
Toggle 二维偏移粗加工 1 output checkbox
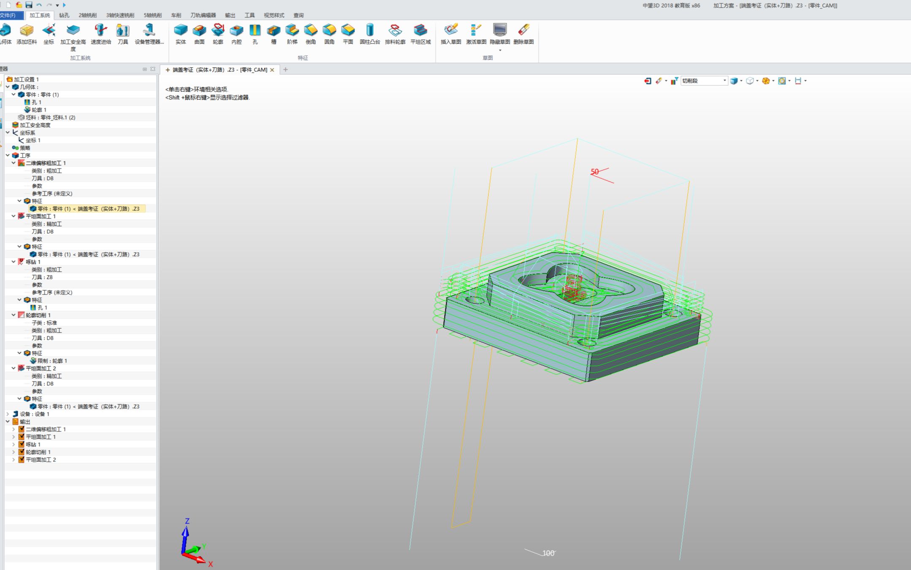point(21,429)
